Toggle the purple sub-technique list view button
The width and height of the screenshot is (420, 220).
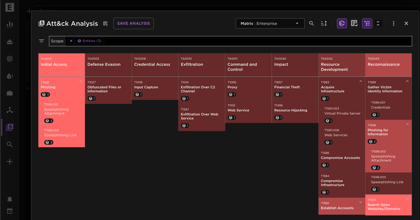click(x=367, y=24)
